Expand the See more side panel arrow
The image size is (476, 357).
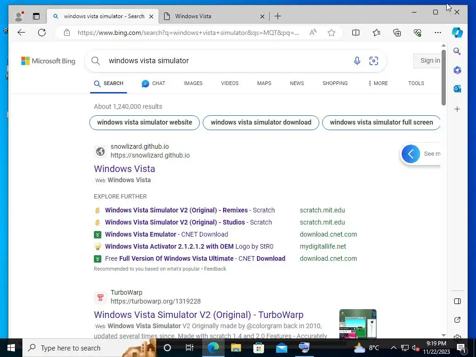click(411, 154)
